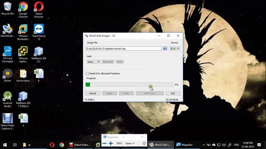Switch to Win32 Disk Imager taskbar item
This screenshot has width=266, height=149.
(160, 145)
